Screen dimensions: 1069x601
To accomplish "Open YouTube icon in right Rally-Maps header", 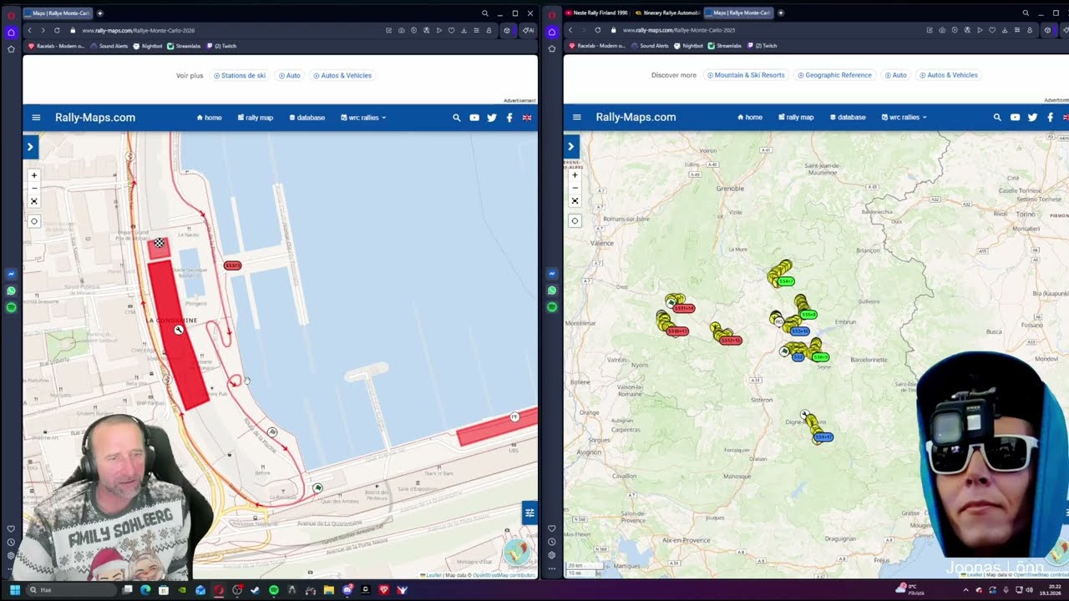I will 1015,118.
